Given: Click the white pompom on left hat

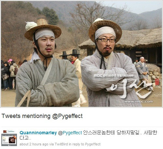Looking at the screenshot, I should coord(31,26).
